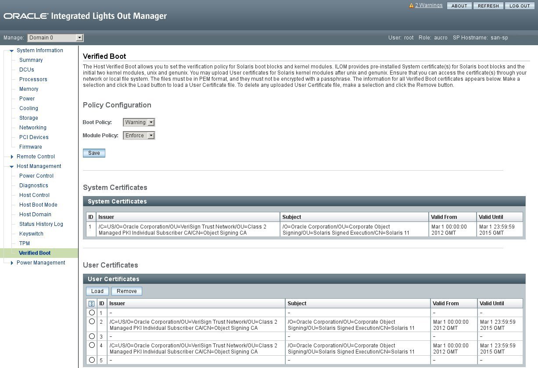
Task: Click Save under Policy Configuration
Action: (x=94, y=153)
